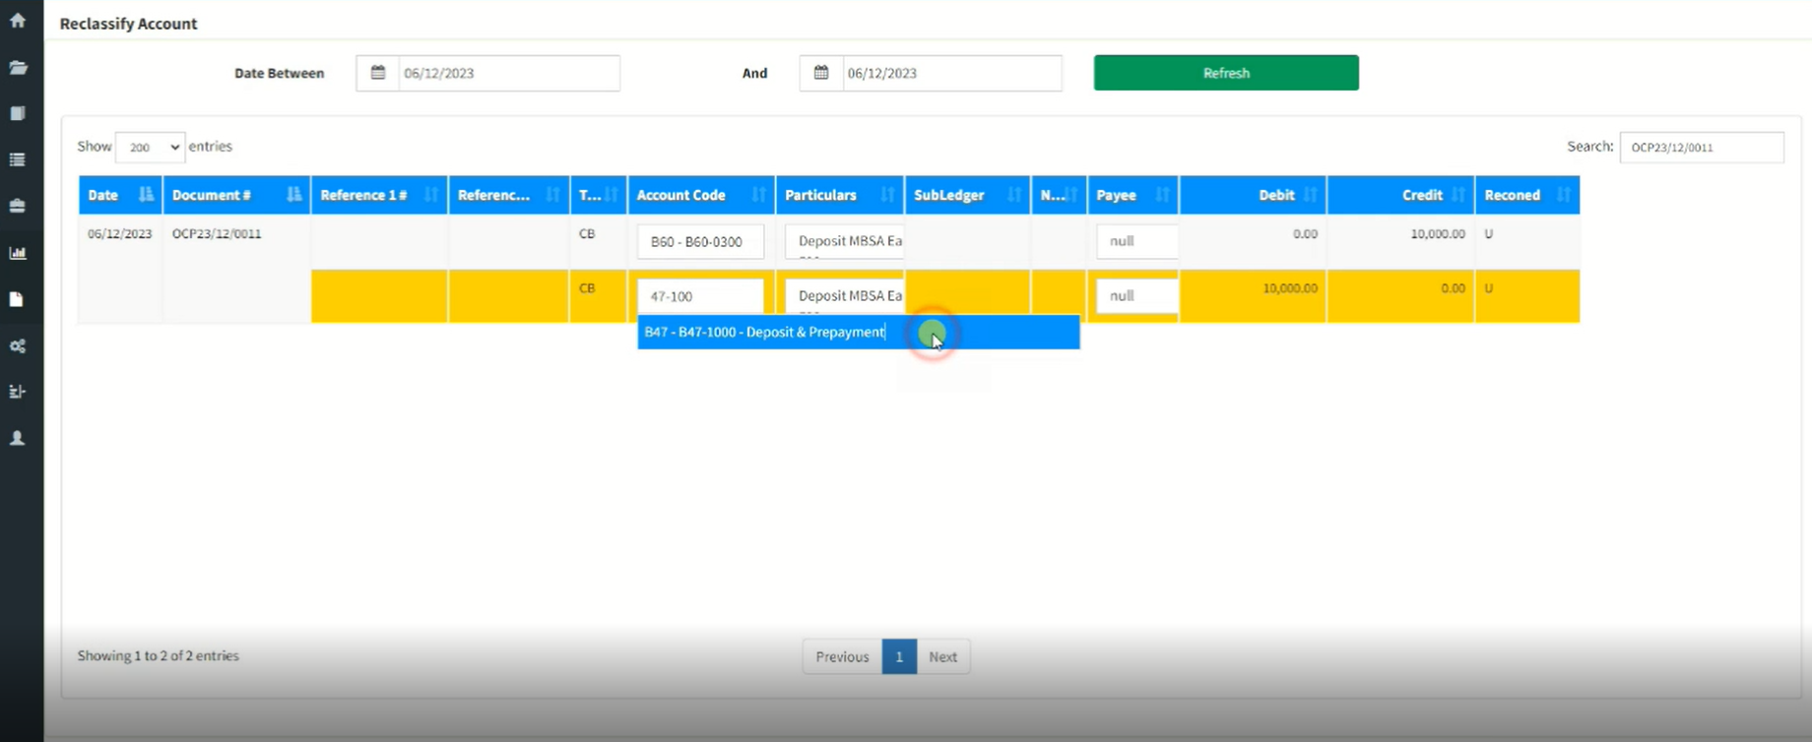The height and width of the screenshot is (742, 1812).
Task: Sort table by Debit column header
Action: [1252, 195]
